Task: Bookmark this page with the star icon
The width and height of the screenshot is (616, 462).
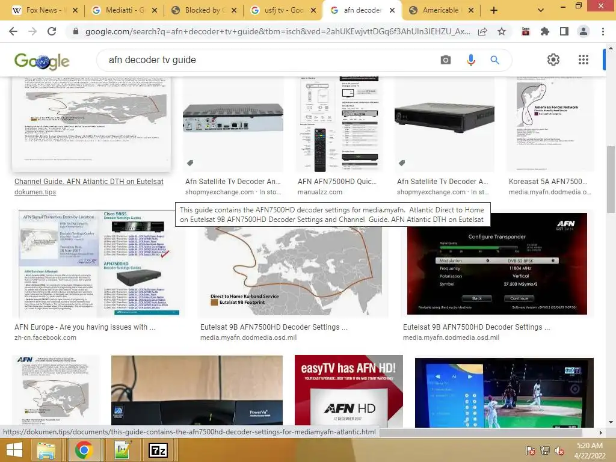Action: click(x=502, y=31)
